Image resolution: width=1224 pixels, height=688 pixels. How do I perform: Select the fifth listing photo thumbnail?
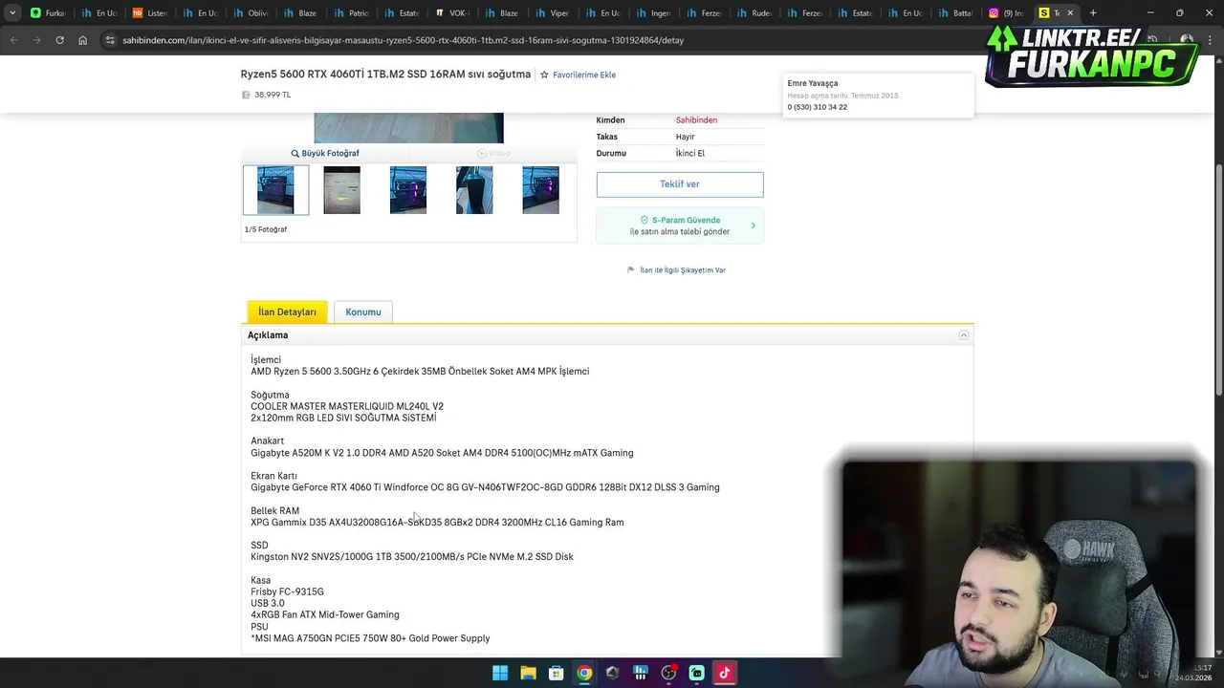540,189
